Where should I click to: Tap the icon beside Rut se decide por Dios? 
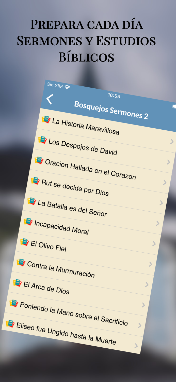point(36,181)
